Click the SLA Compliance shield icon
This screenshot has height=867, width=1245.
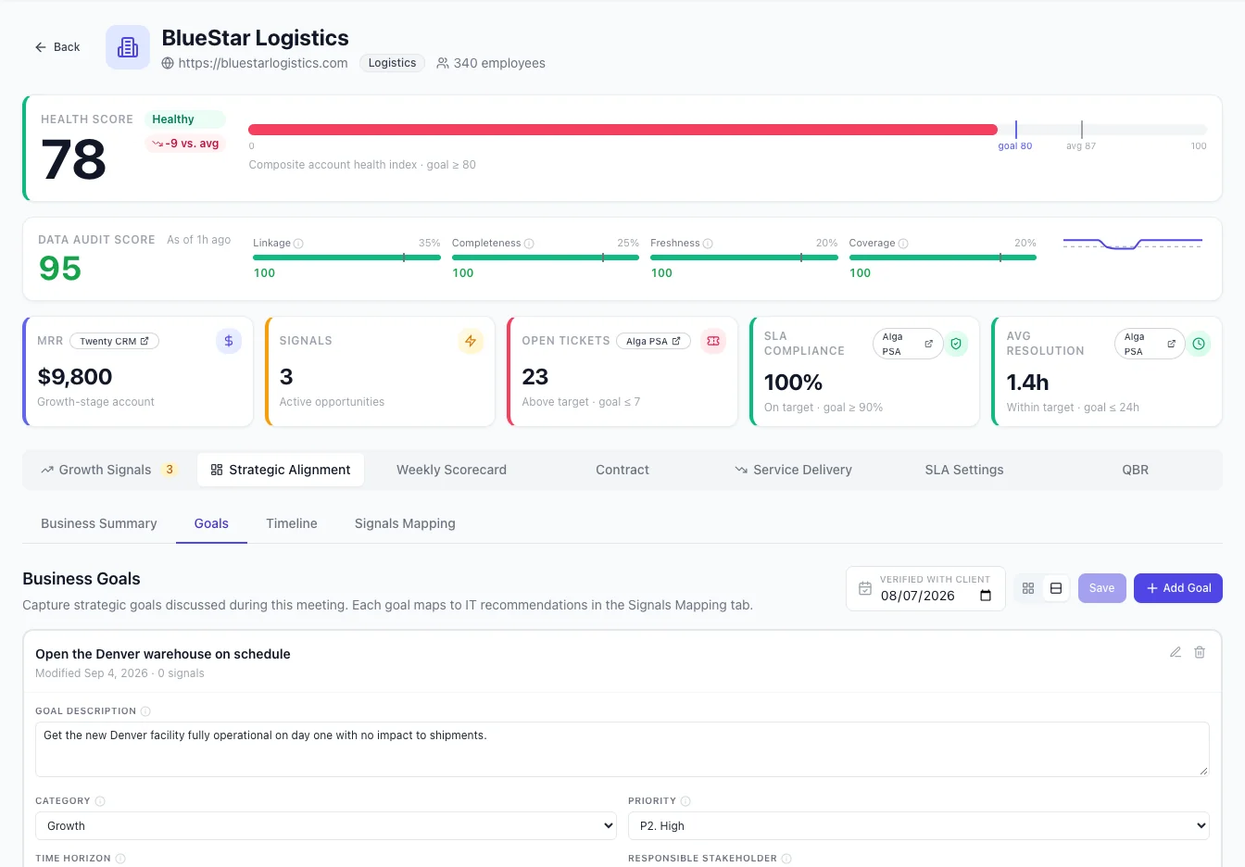point(956,344)
